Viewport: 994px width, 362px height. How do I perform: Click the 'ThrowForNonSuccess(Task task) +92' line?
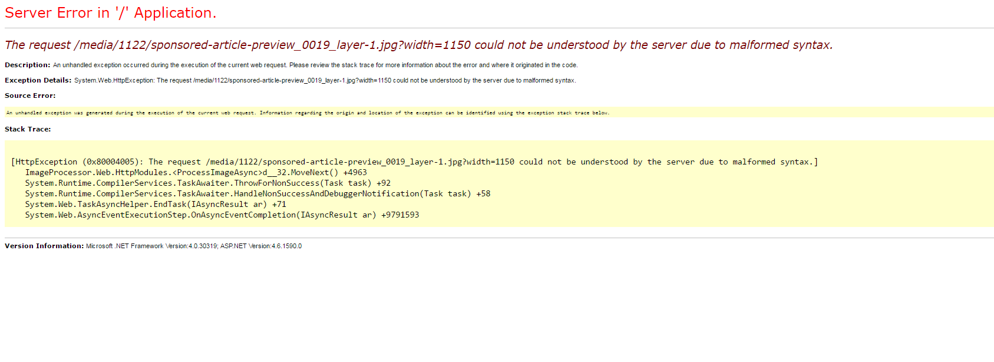[207, 183]
